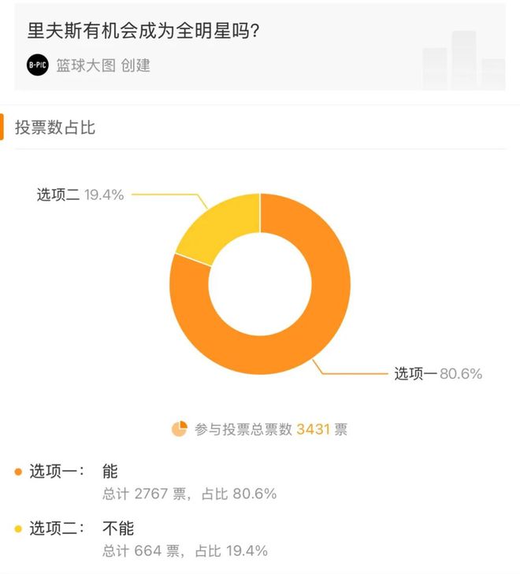Choose option 能 in results list
520x574 pixels.
coord(110,471)
